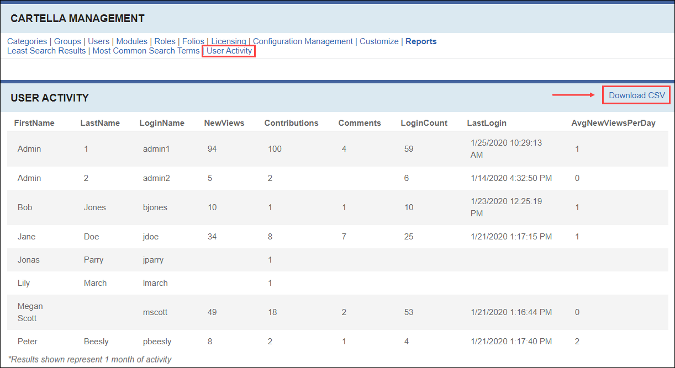Click the Bob first name cell
This screenshot has width=675, height=368.
click(x=25, y=207)
